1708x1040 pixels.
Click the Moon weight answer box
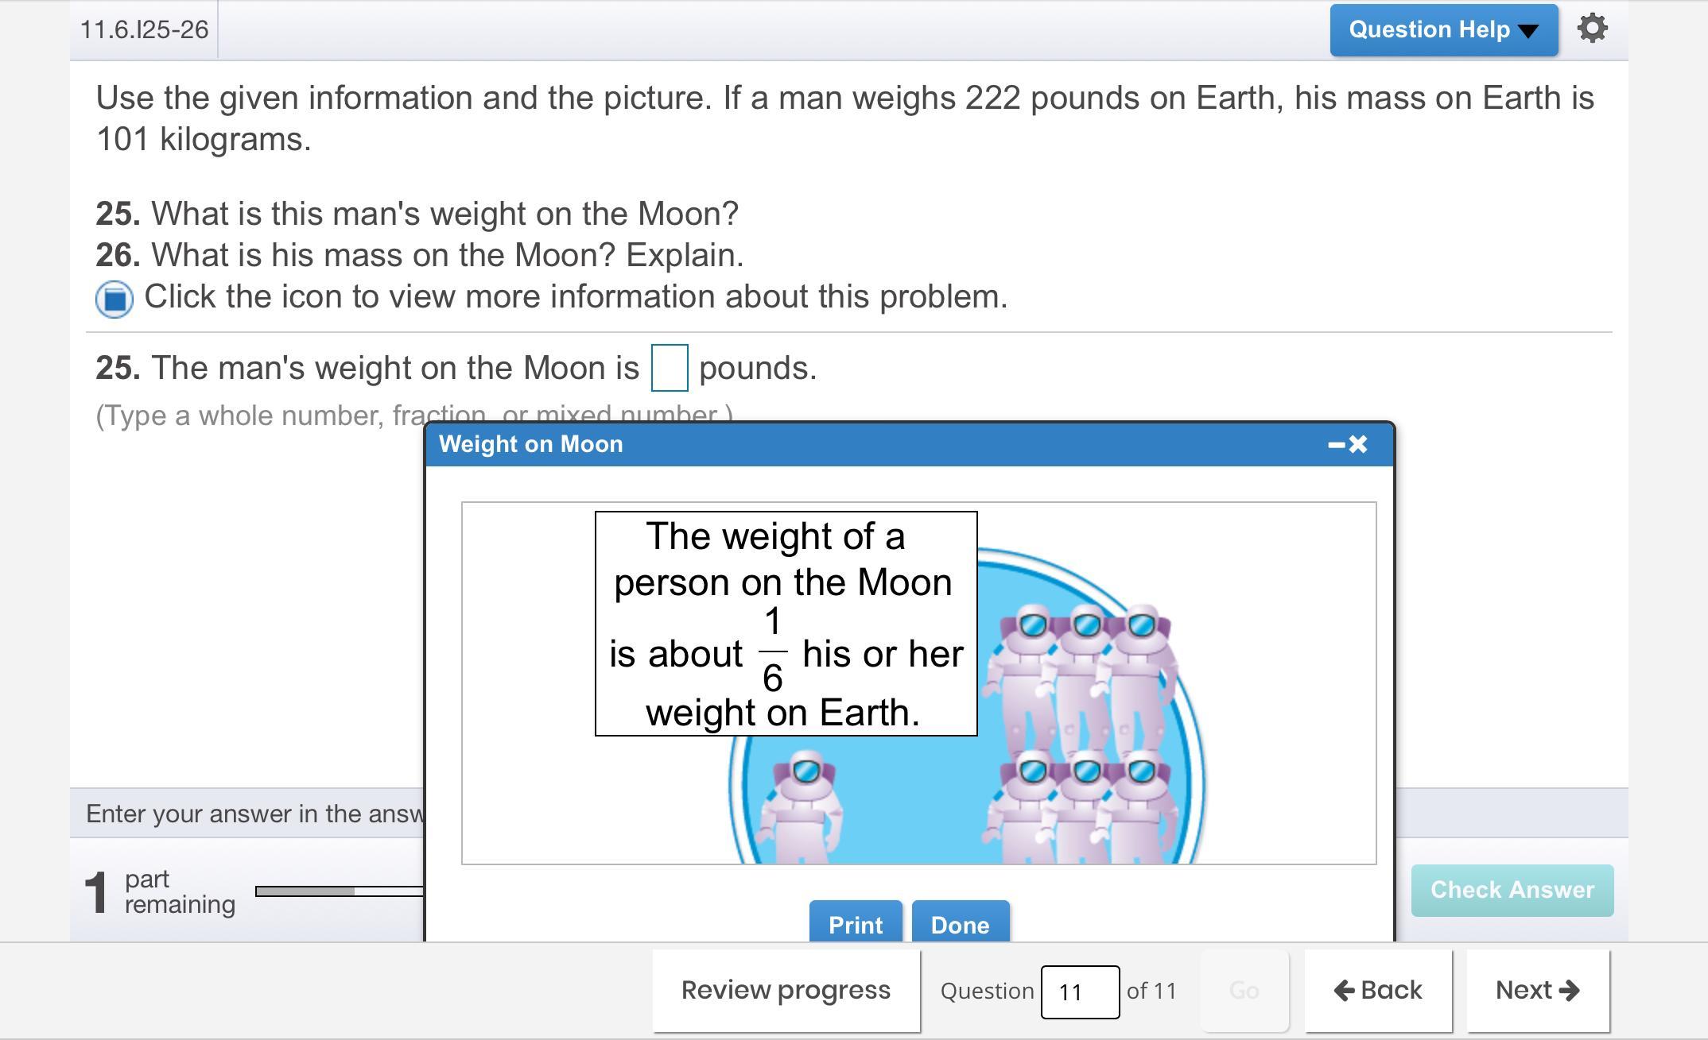tap(669, 368)
